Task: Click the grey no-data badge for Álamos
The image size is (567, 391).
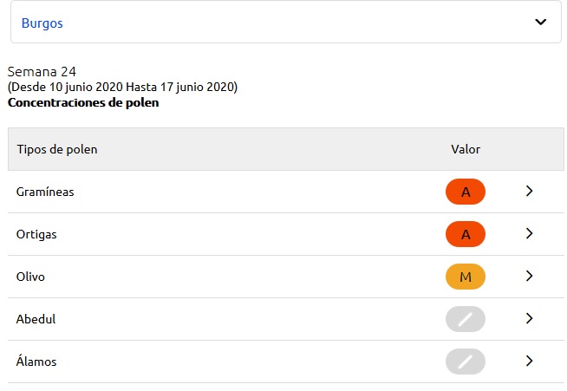Action: click(466, 362)
